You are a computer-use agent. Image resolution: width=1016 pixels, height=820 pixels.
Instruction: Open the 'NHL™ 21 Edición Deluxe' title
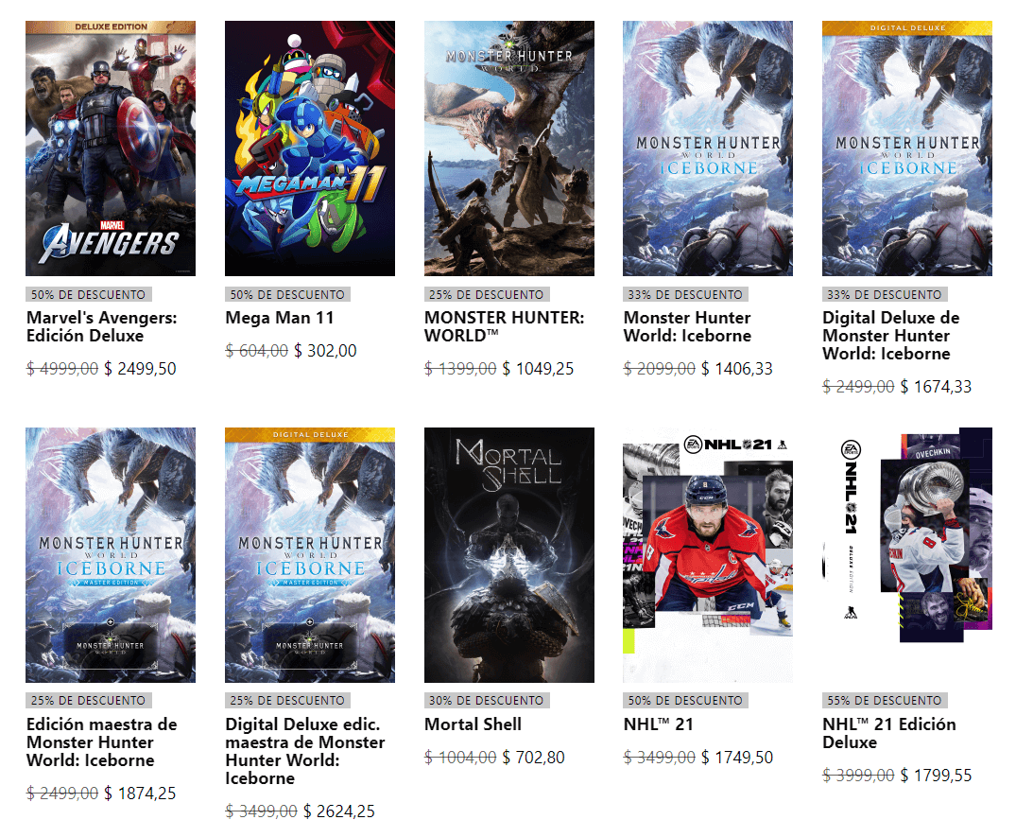coord(889,733)
